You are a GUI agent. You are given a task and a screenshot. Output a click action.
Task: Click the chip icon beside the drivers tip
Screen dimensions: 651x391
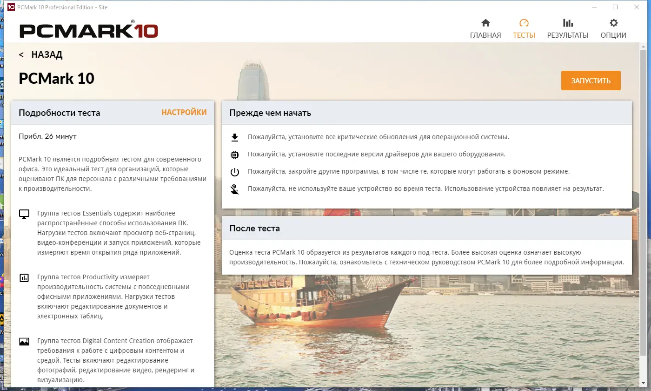(x=235, y=155)
